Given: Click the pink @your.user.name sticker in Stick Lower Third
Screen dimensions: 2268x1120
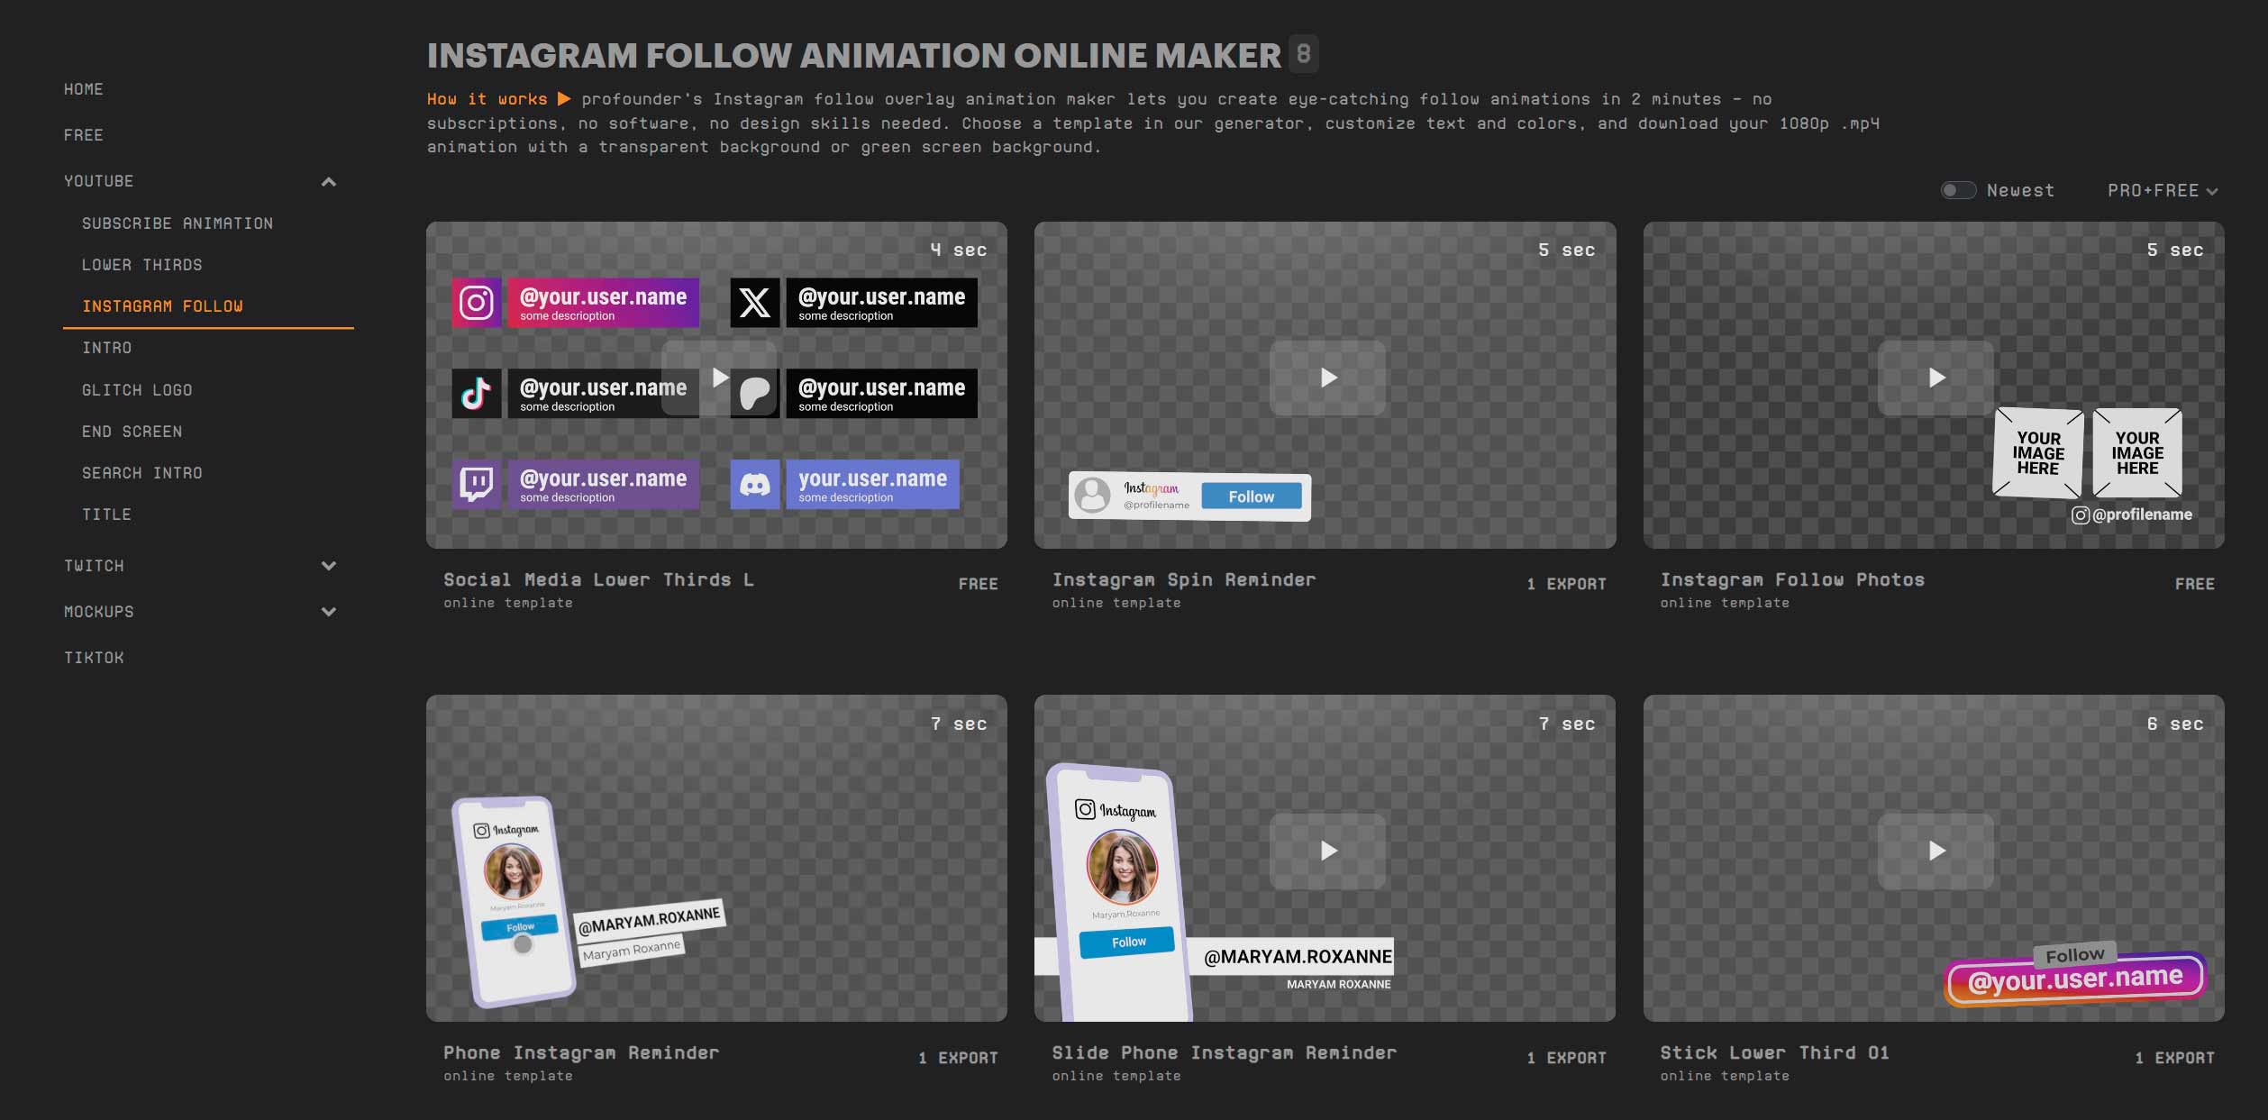Looking at the screenshot, I should [2075, 979].
